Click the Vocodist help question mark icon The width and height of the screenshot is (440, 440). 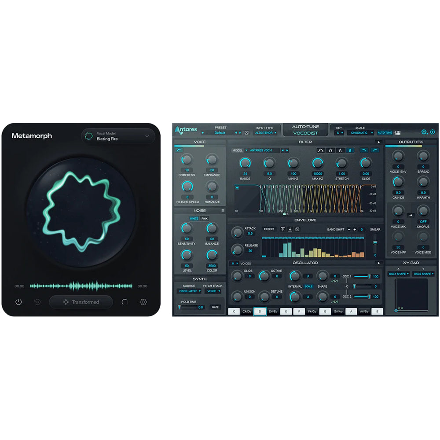click(432, 132)
